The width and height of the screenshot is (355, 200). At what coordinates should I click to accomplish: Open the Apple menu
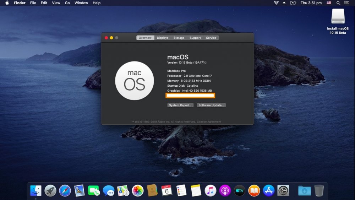(7, 3)
